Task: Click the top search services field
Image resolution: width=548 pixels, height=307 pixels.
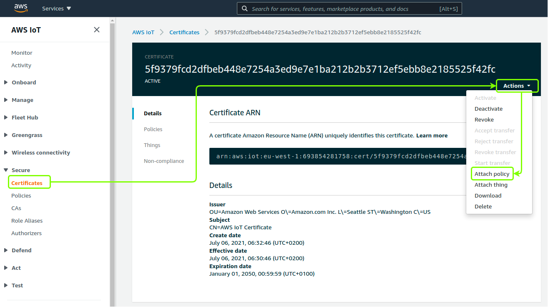Action: (349, 8)
